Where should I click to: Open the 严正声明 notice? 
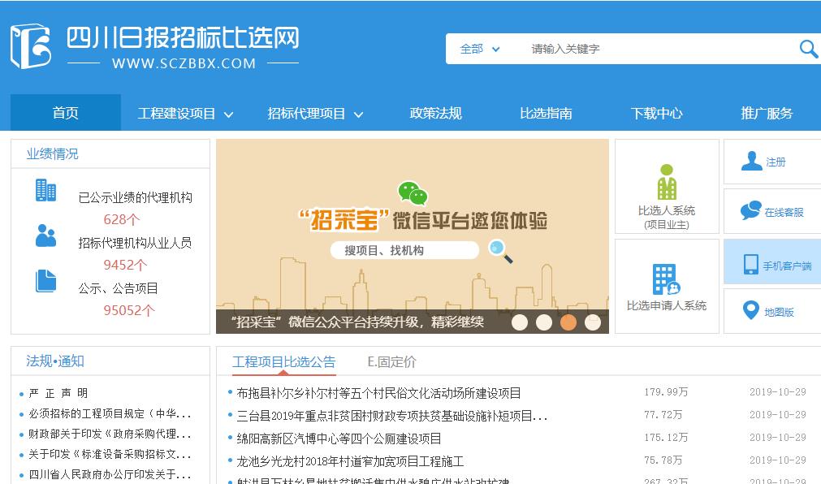[58, 393]
